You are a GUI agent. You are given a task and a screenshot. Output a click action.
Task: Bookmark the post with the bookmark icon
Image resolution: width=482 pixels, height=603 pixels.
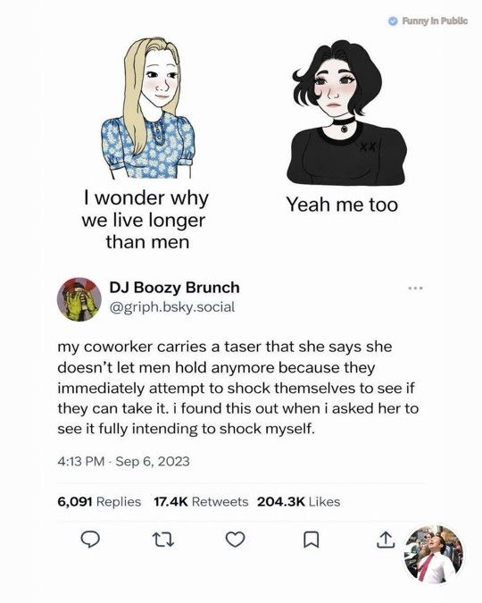pos(311,540)
